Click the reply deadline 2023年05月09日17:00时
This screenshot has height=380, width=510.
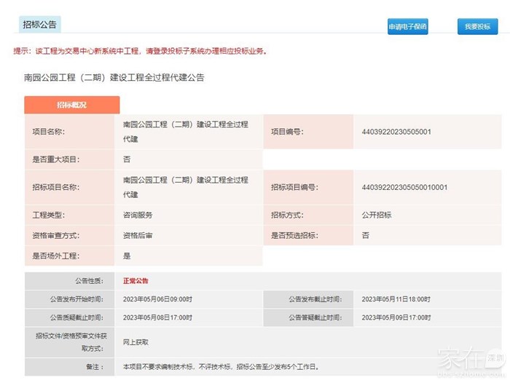pyautogui.click(x=396, y=317)
